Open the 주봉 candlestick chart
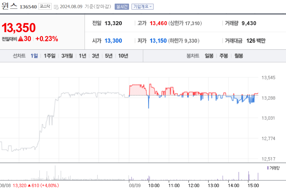 point(224,56)
